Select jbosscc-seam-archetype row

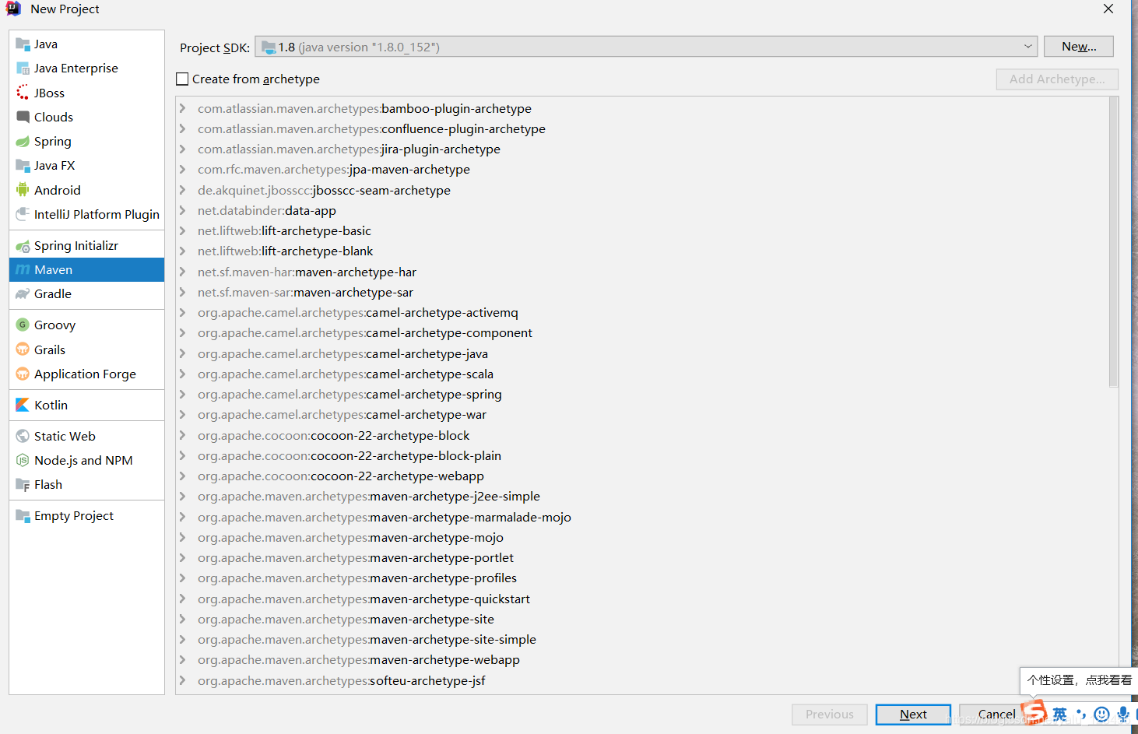point(643,190)
